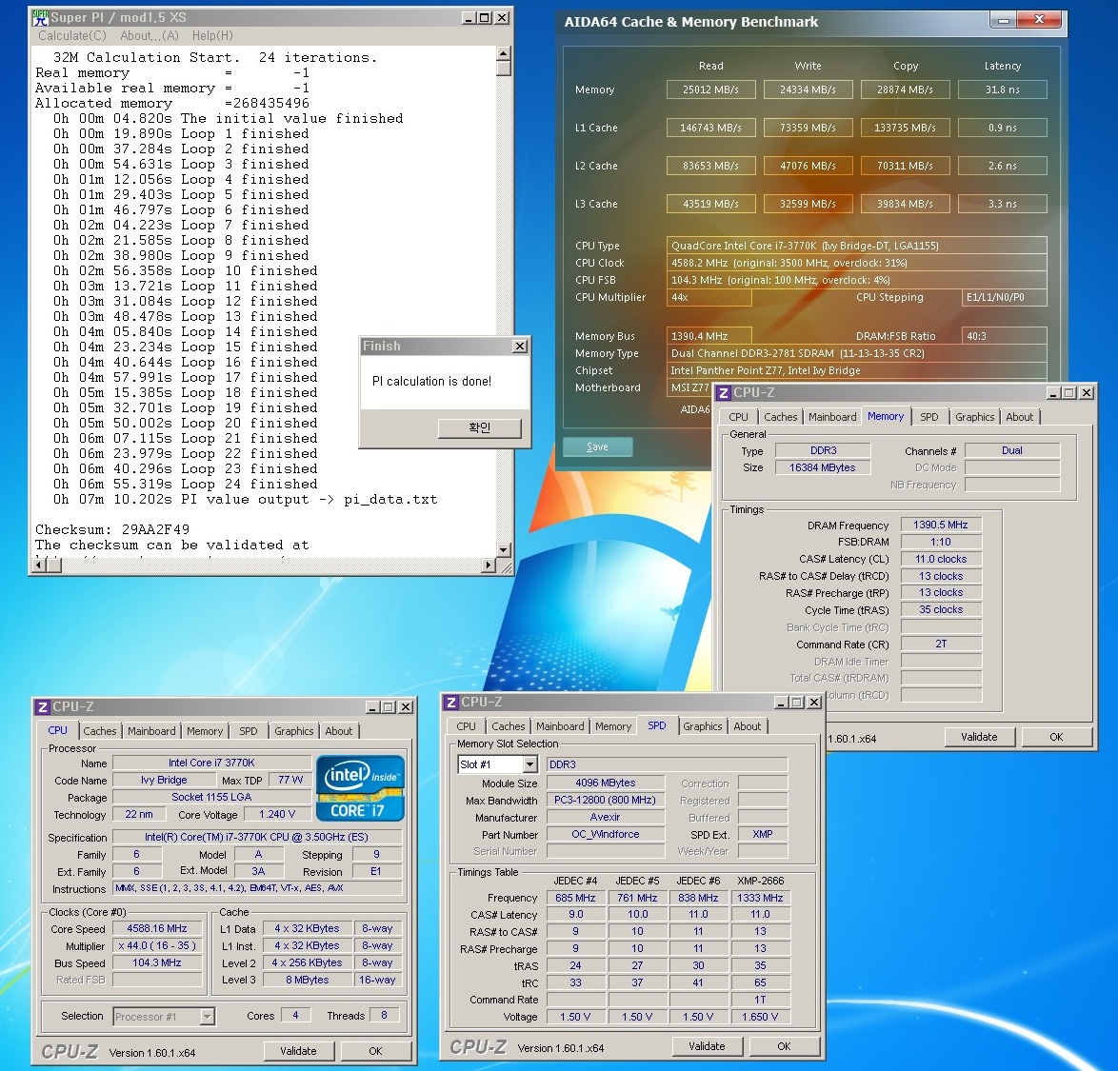Click the CPU-Z Z icon in Memory window
Screen dimensions: 1118x1071
point(724,392)
